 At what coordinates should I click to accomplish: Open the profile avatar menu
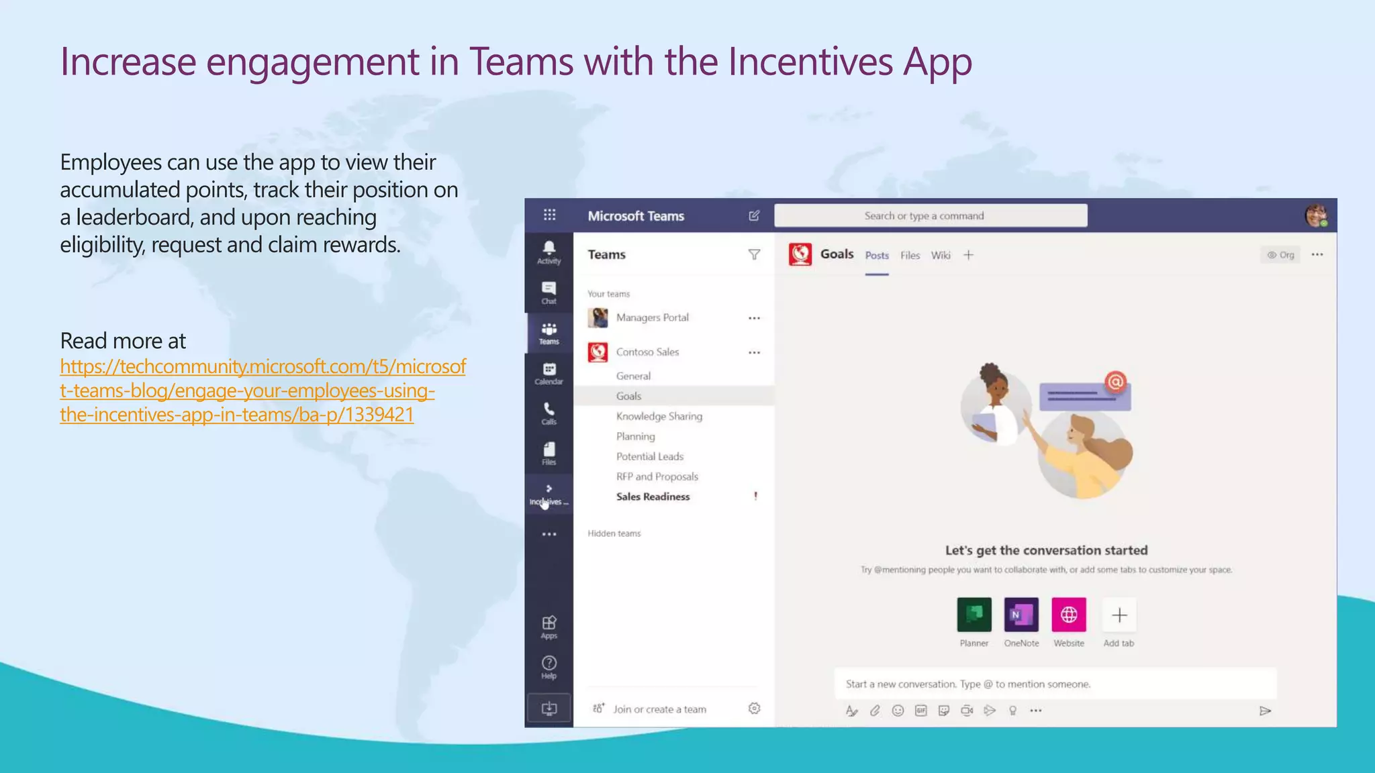click(1316, 215)
